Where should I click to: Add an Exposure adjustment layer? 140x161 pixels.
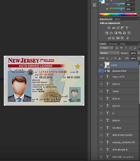(122, 28)
